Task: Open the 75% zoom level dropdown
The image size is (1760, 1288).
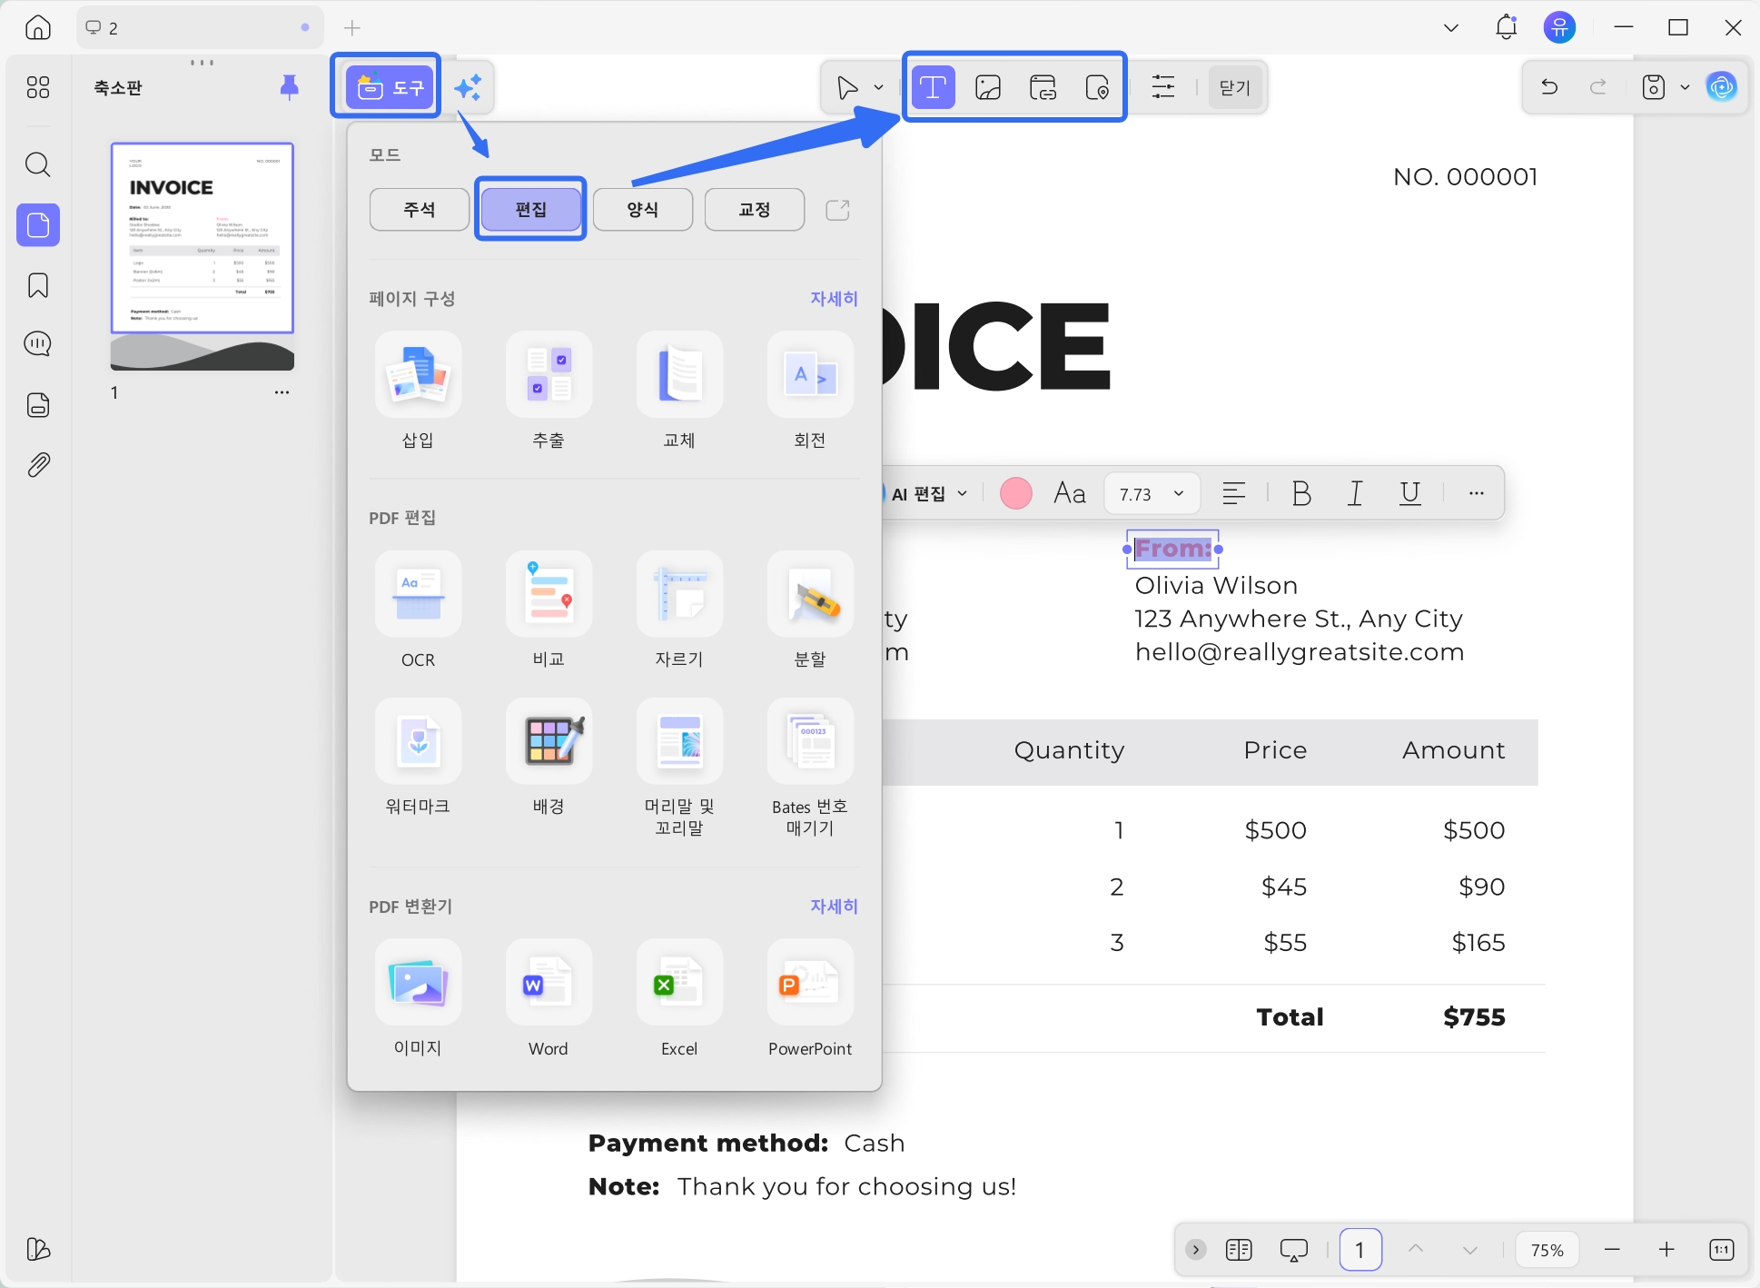Action: click(1547, 1250)
